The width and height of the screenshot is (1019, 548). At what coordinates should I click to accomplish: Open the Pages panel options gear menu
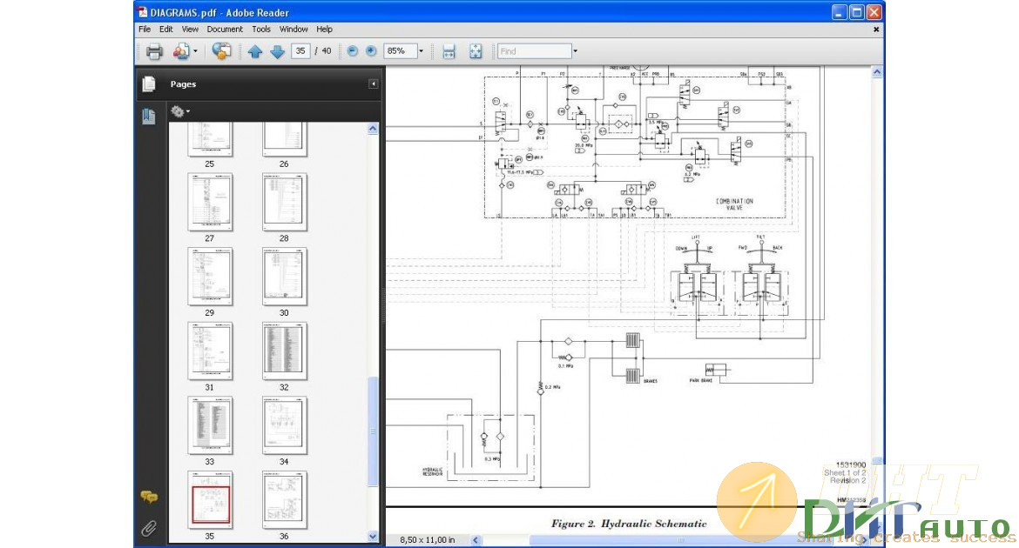(179, 111)
